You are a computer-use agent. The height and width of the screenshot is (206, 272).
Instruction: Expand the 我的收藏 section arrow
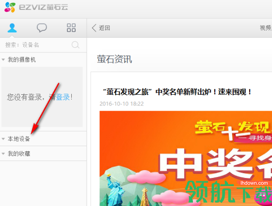tap(3, 154)
